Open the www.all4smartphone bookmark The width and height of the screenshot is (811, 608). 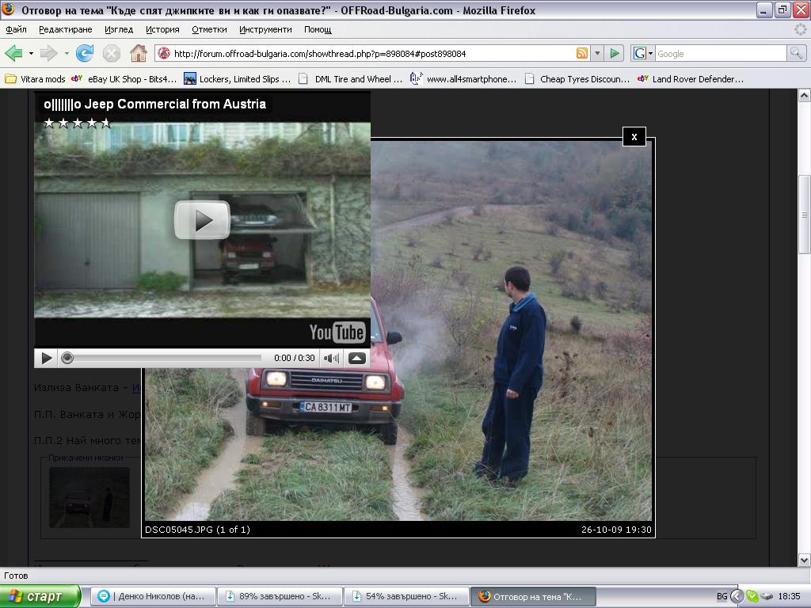coord(463,79)
